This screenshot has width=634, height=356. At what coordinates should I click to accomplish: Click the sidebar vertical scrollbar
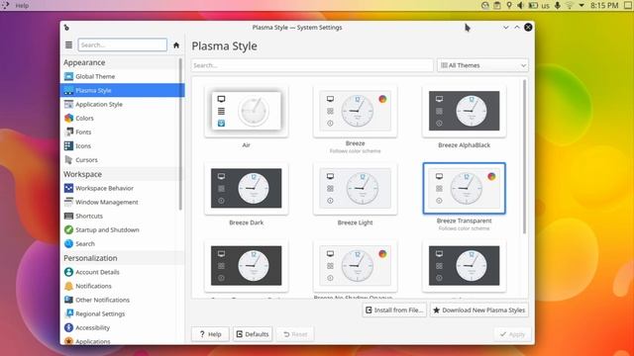[x=180, y=134]
